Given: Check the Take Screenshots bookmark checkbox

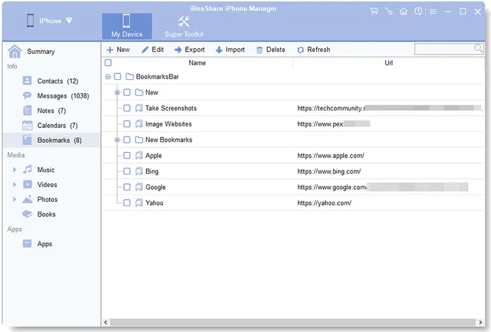Looking at the screenshot, I should 127,108.
